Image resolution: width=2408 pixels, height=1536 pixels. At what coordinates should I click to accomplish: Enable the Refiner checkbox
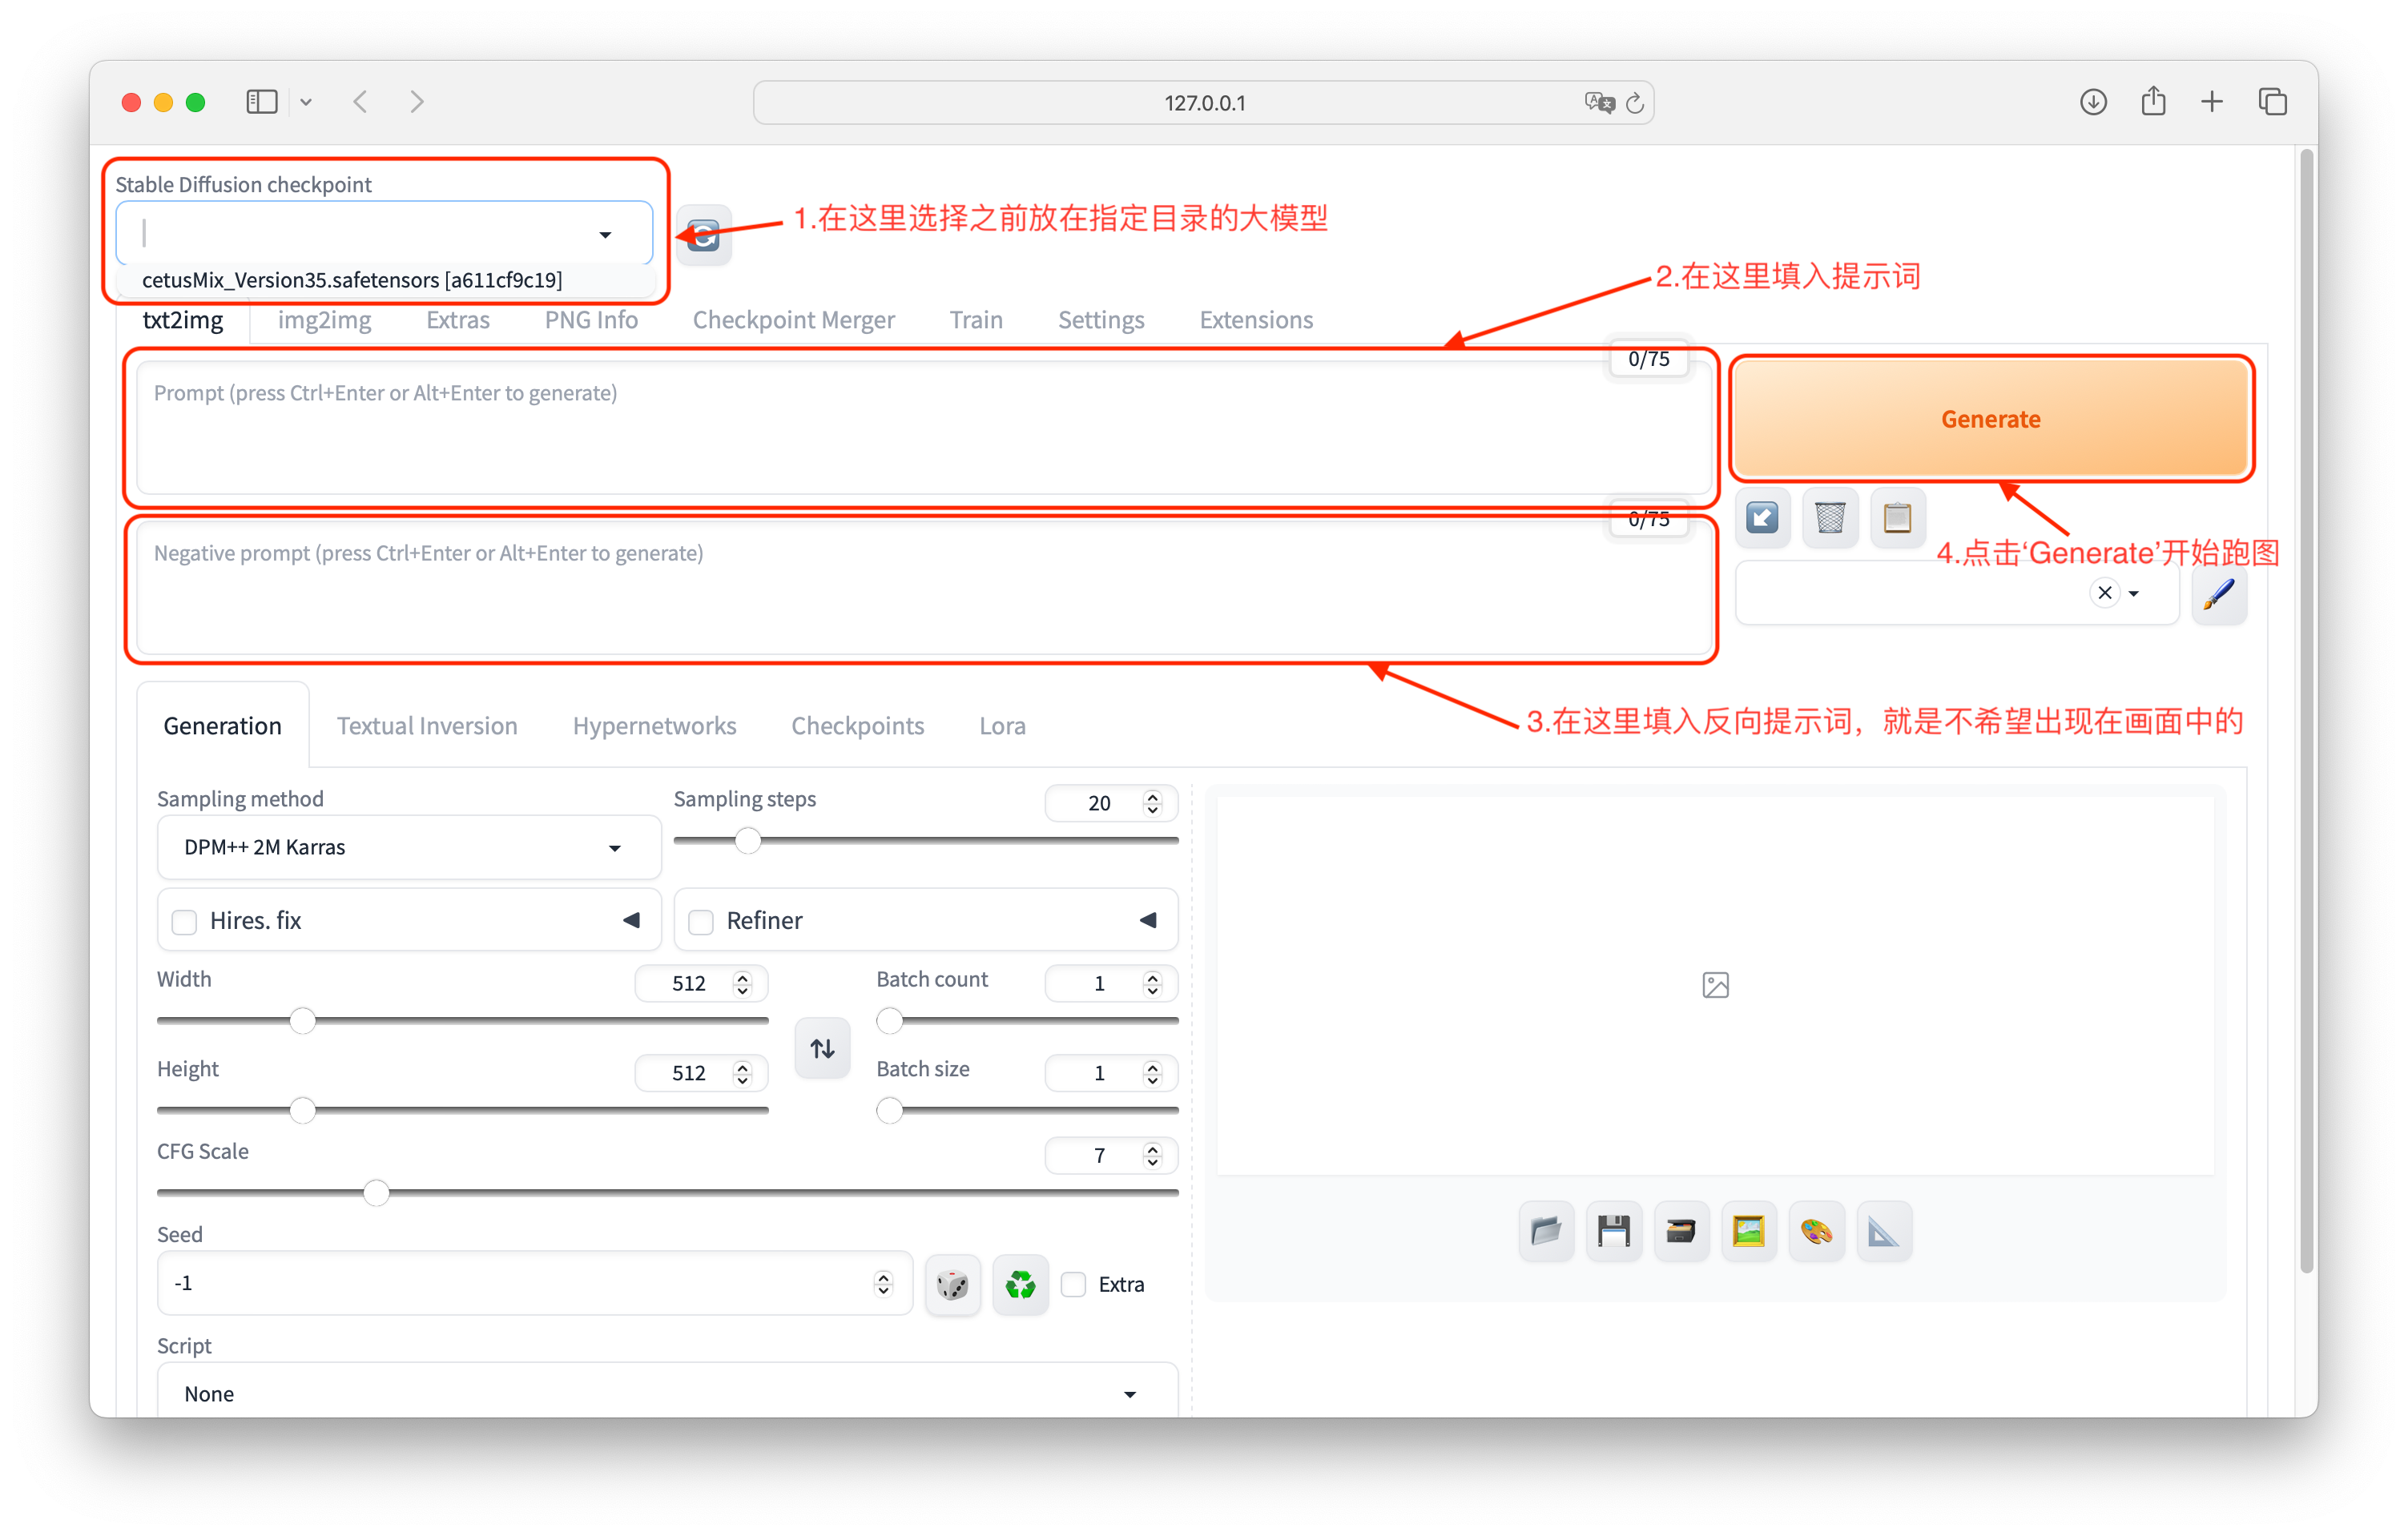tap(700, 920)
